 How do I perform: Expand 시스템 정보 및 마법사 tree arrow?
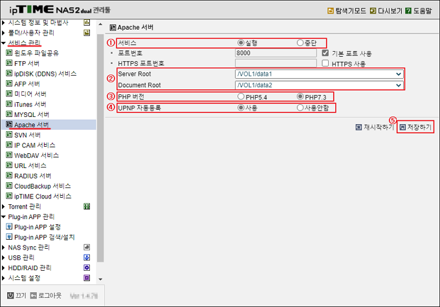coord(3,23)
